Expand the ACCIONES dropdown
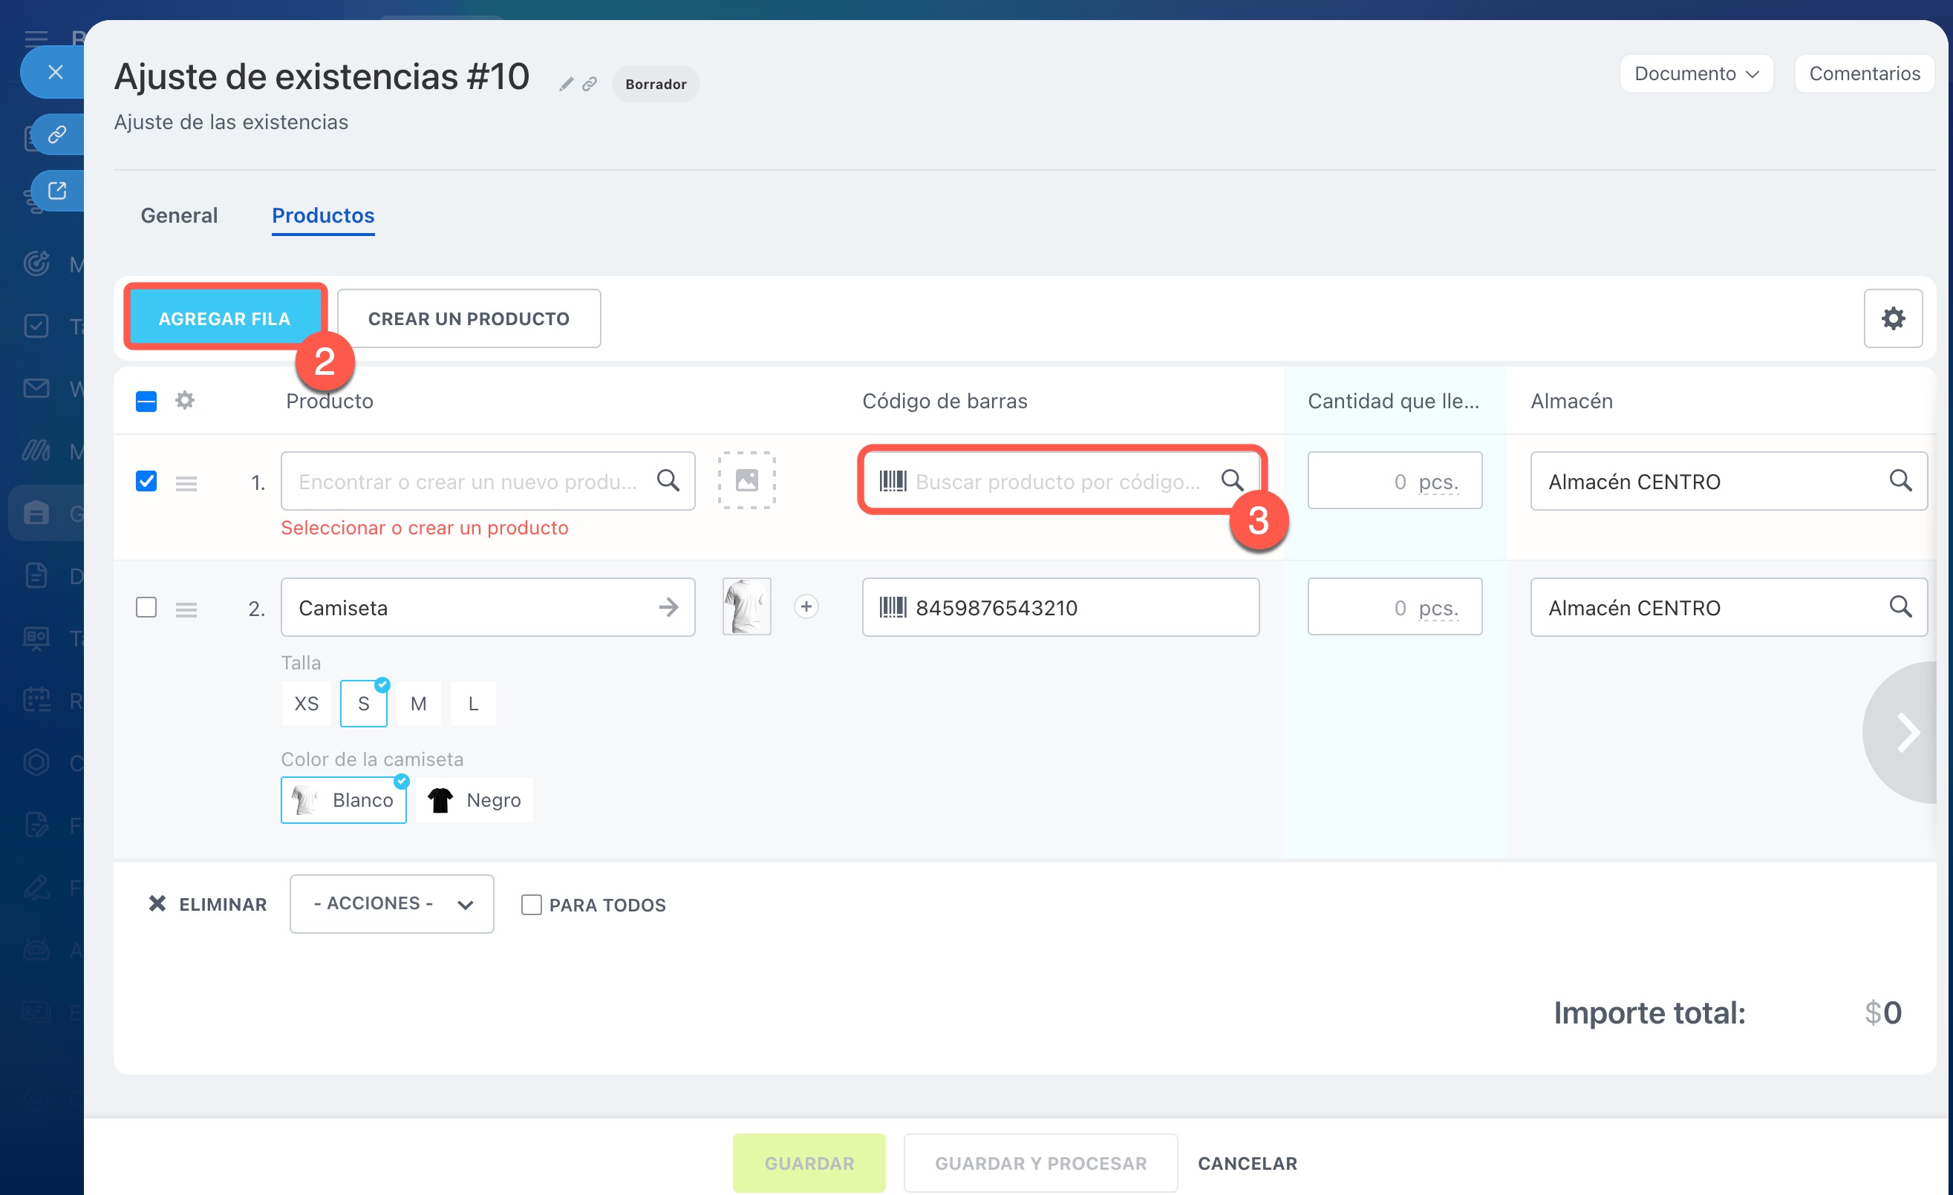 click(x=391, y=903)
